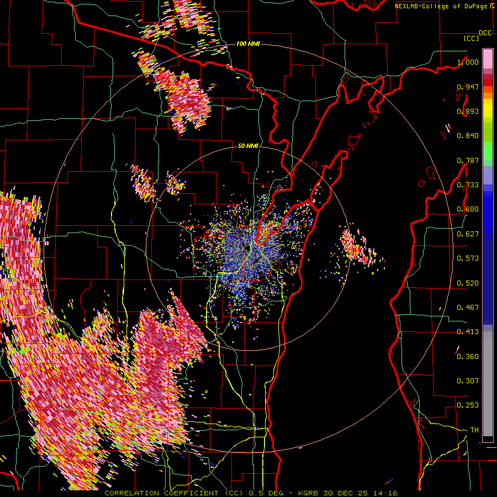Viewport: 497px width, 497px height.
Task: Click the 100 NMI range ring label
Action: (x=248, y=44)
